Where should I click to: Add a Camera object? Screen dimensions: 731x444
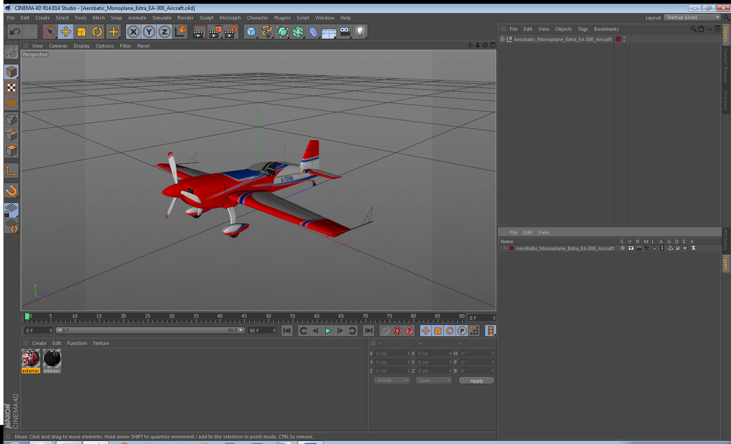tap(345, 32)
